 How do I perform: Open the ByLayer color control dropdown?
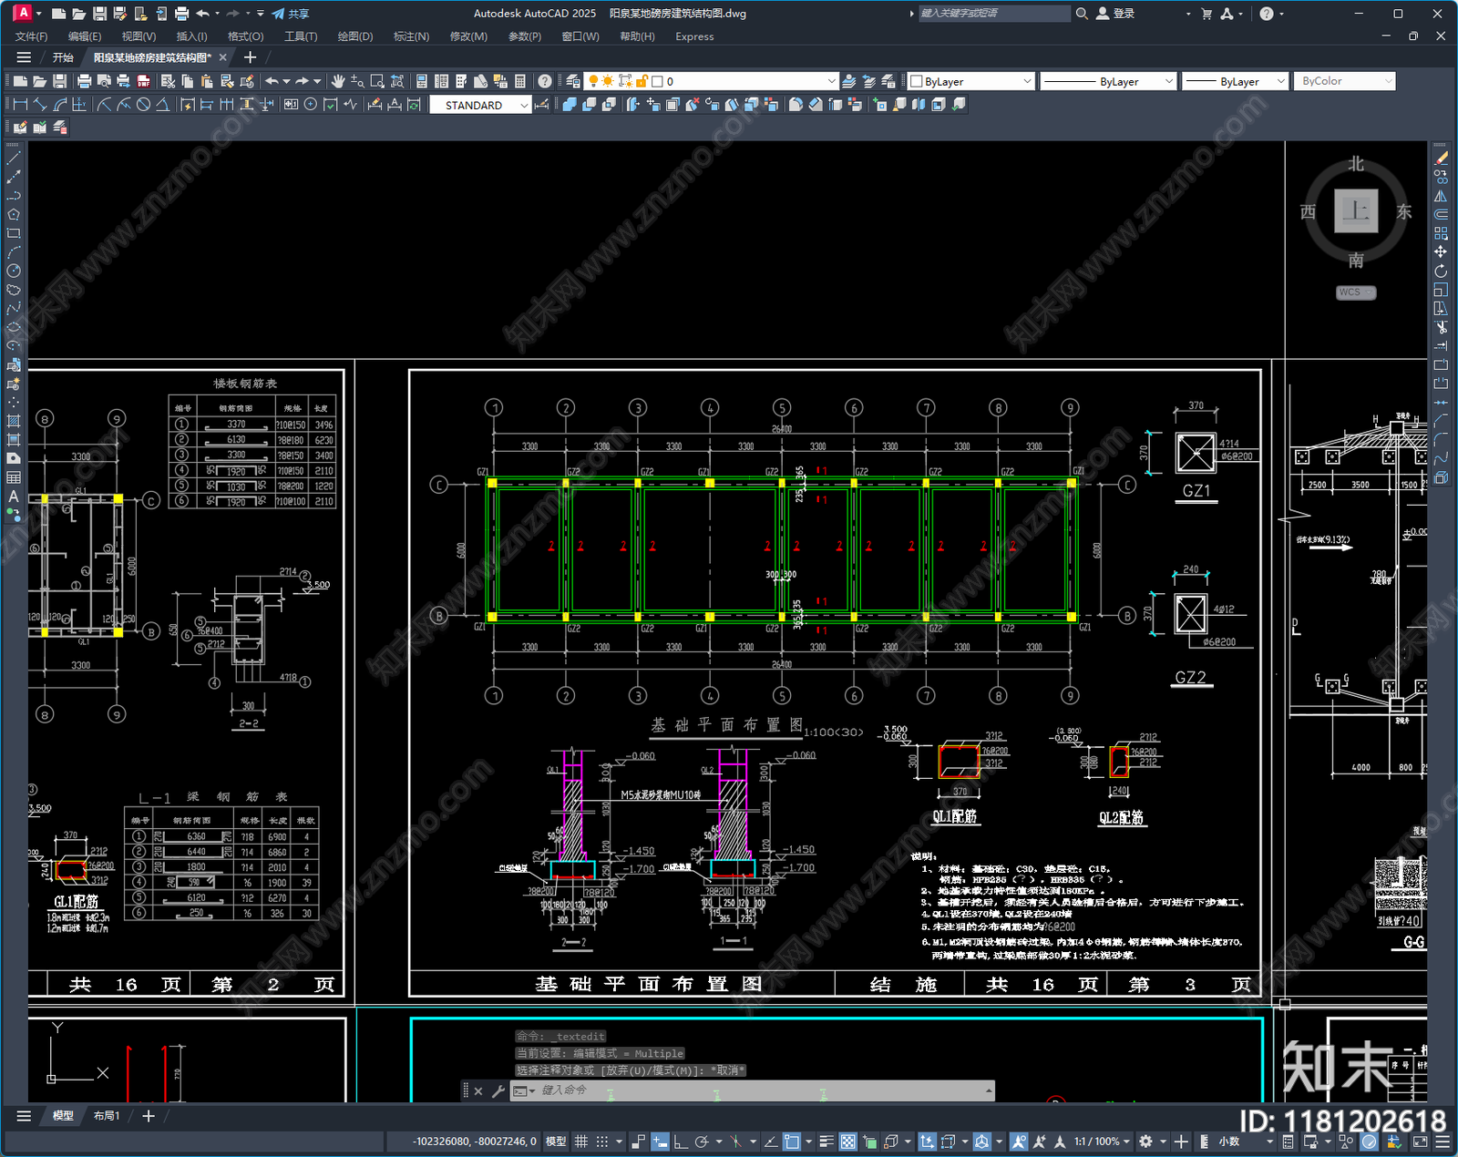[1027, 81]
